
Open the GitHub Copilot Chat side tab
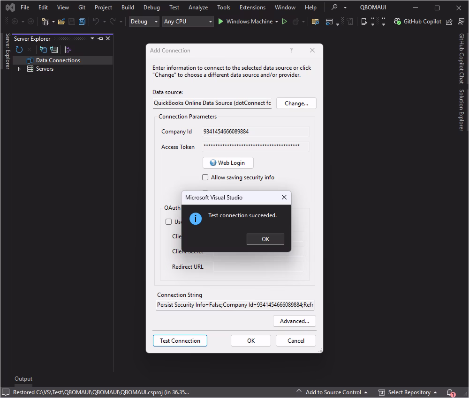[x=461, y=59]
